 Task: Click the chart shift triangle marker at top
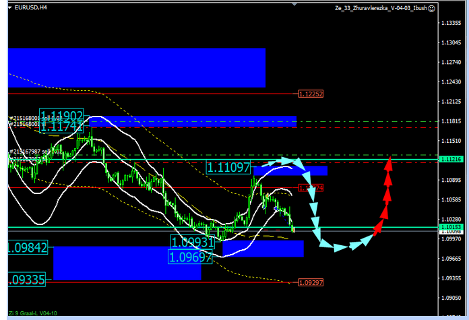[293, 3]
